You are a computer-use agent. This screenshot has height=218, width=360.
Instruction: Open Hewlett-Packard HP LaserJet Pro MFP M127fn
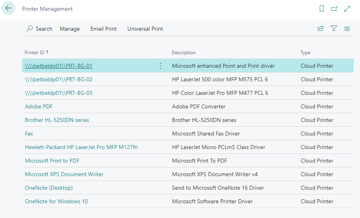[x=81, y=147]
